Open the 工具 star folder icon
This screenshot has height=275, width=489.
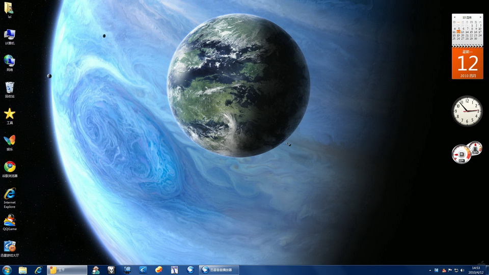point(10,116)
